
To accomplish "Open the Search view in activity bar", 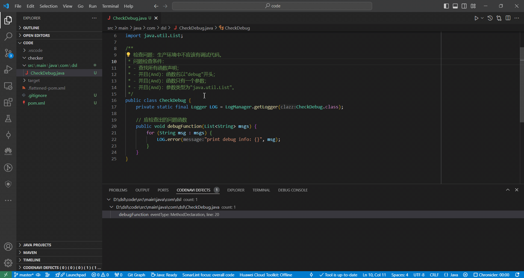I will tap(8, 37).
